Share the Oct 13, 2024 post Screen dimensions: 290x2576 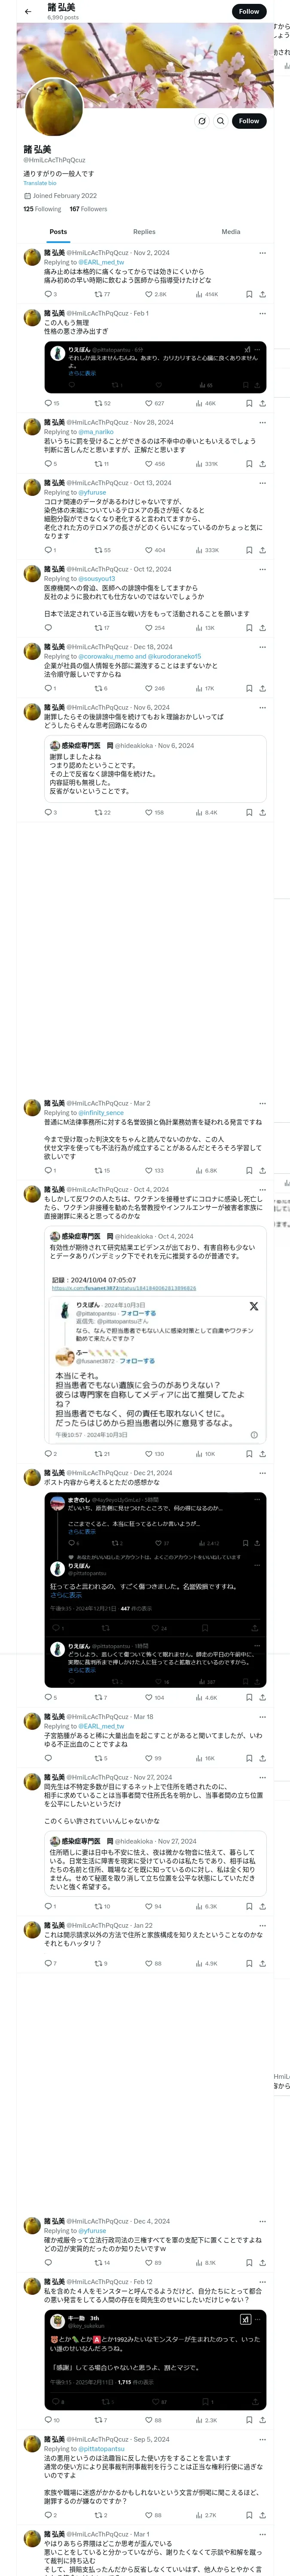(x=262, y=550)
